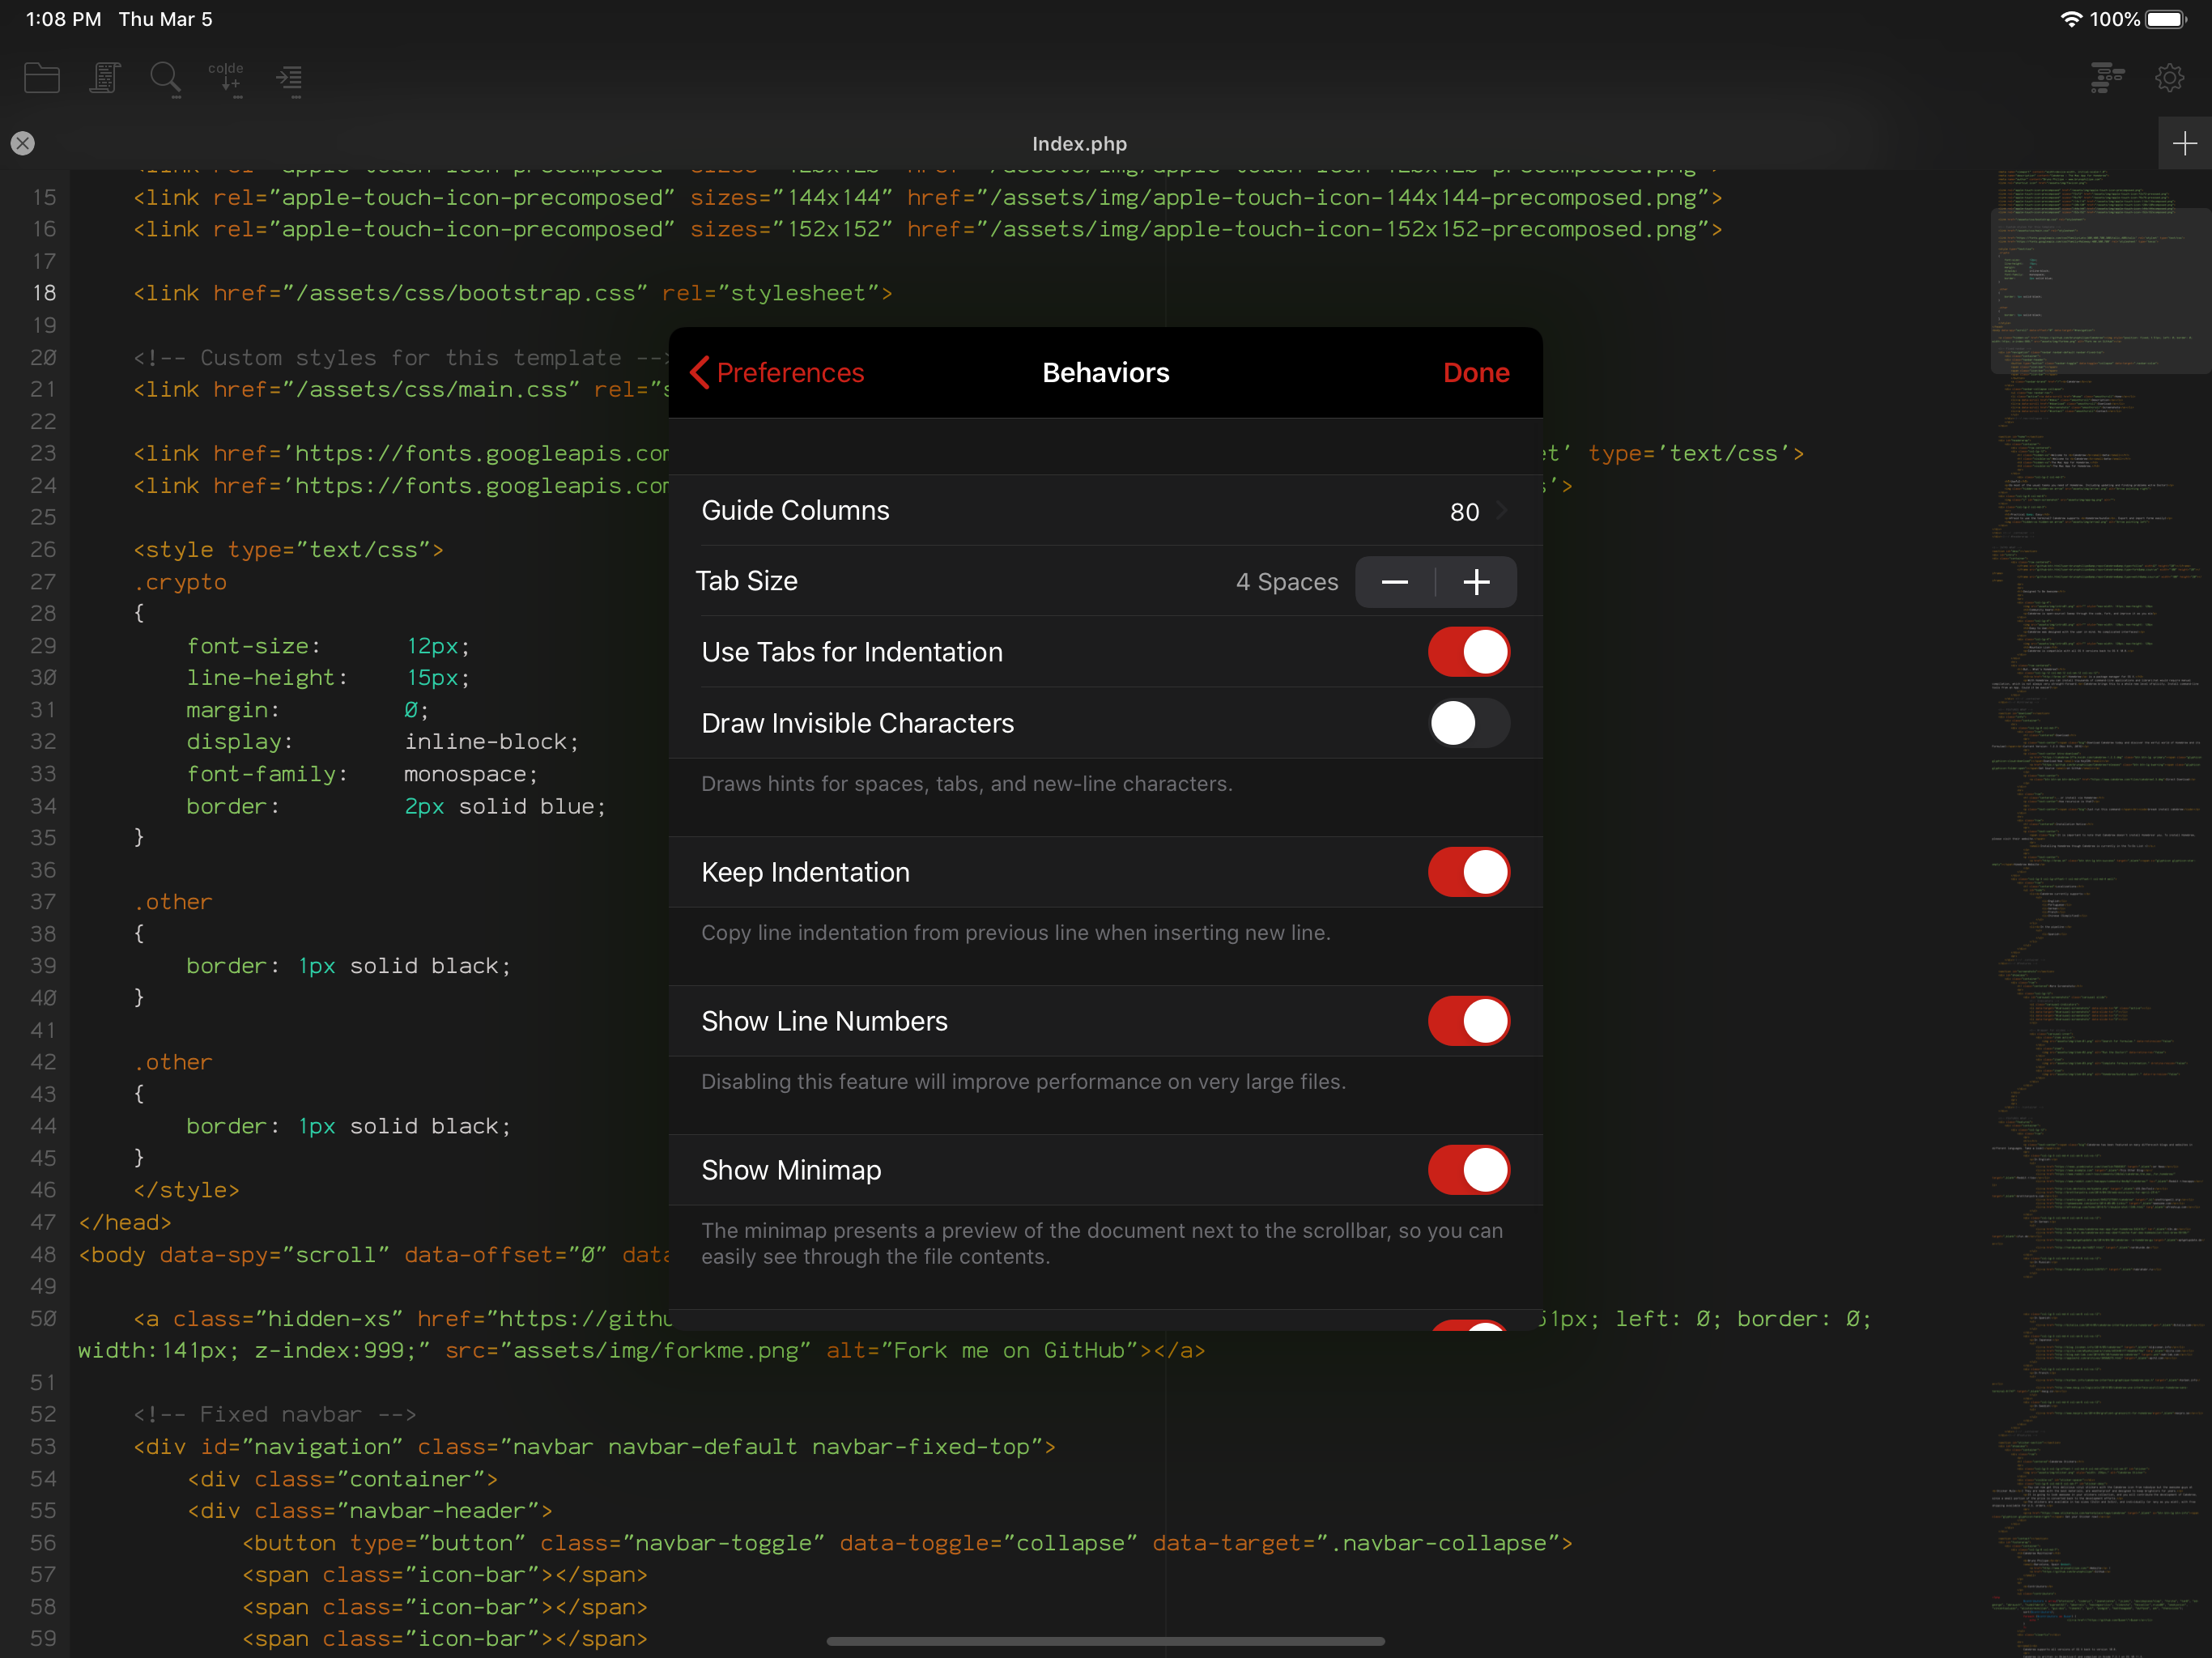Disable Keep Indentation
The image size is (2212, 1658).
[1467, 871]
